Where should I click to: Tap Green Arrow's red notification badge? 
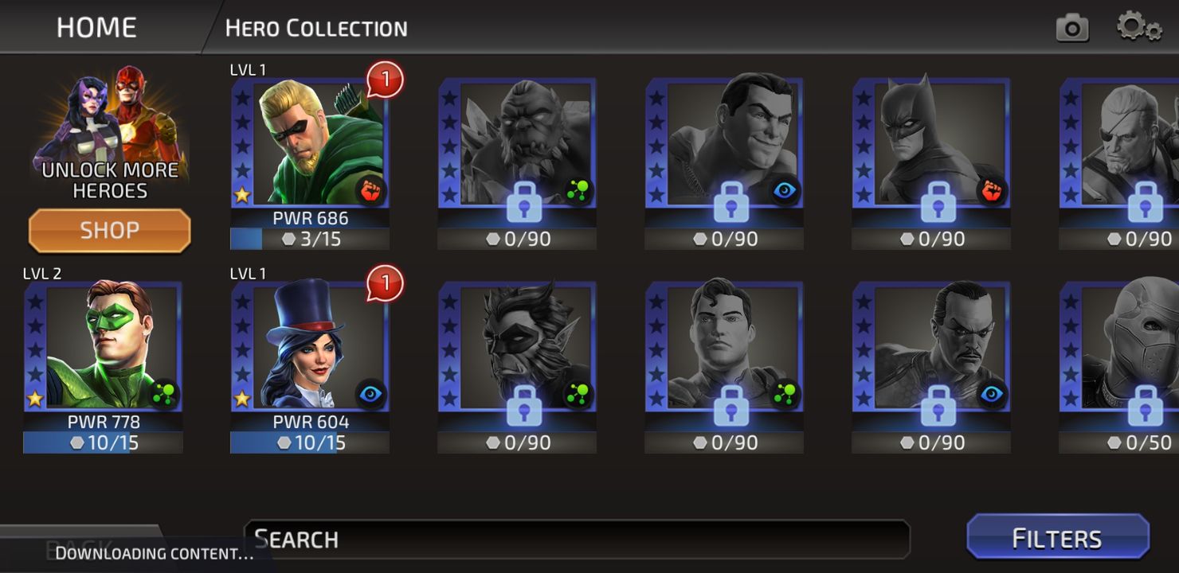point(386,80)
